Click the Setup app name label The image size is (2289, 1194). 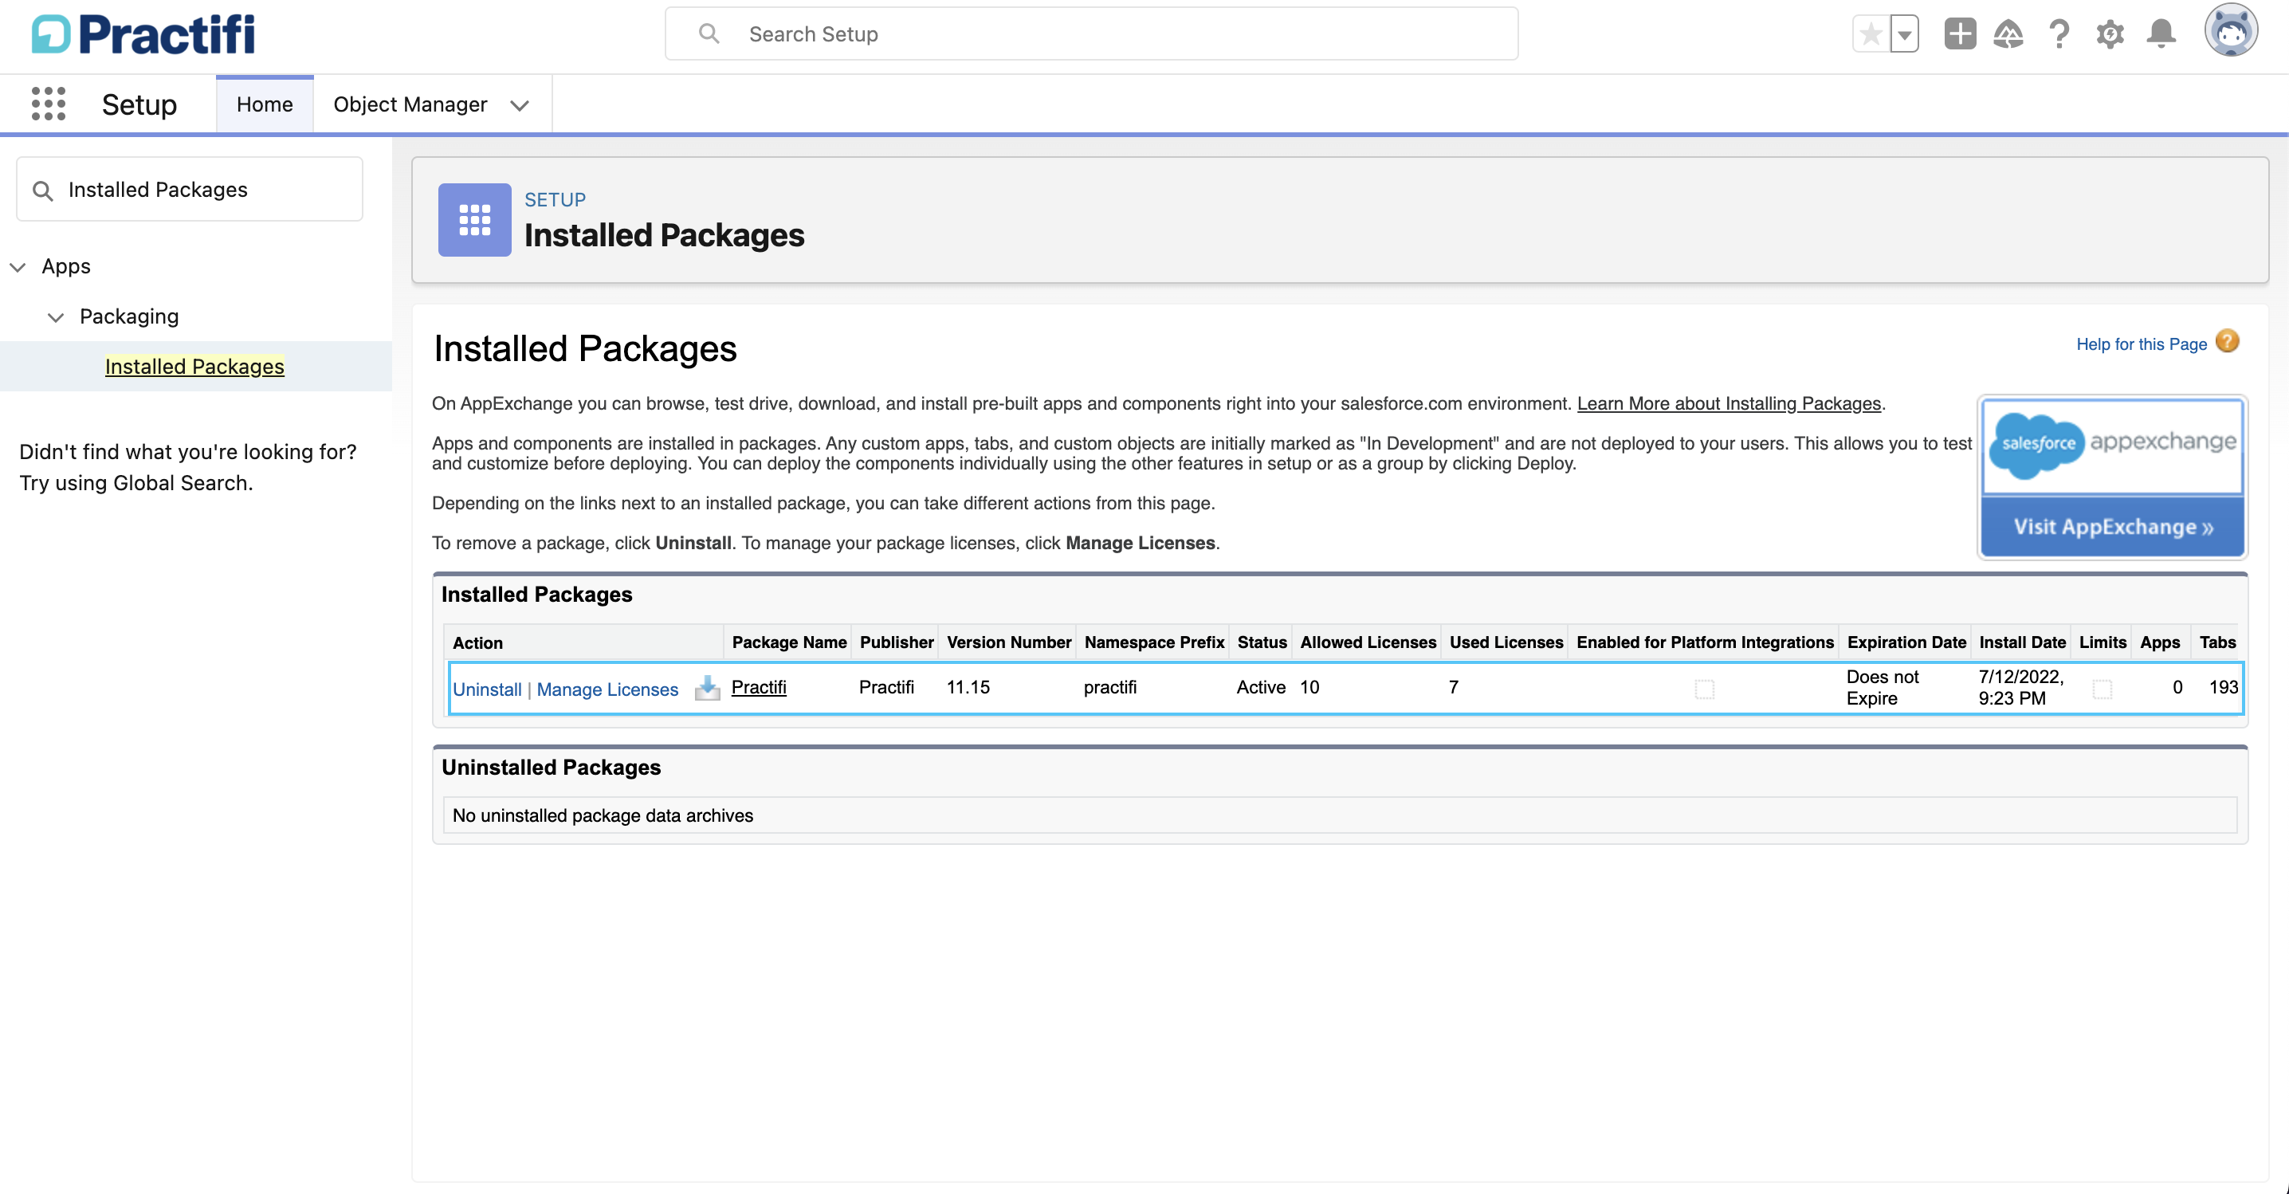pyautogui.click(x=139, y=105)
